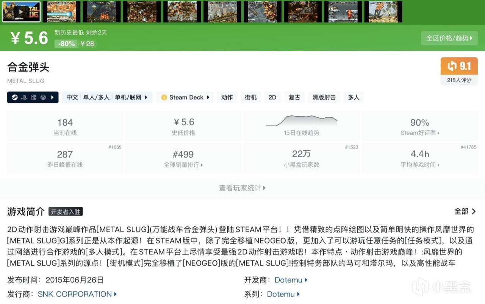Open the sixth screenshot thumbnail in the gallery
Image resolution: width=485 pixels, height=304 pixels.
[222, 12]
